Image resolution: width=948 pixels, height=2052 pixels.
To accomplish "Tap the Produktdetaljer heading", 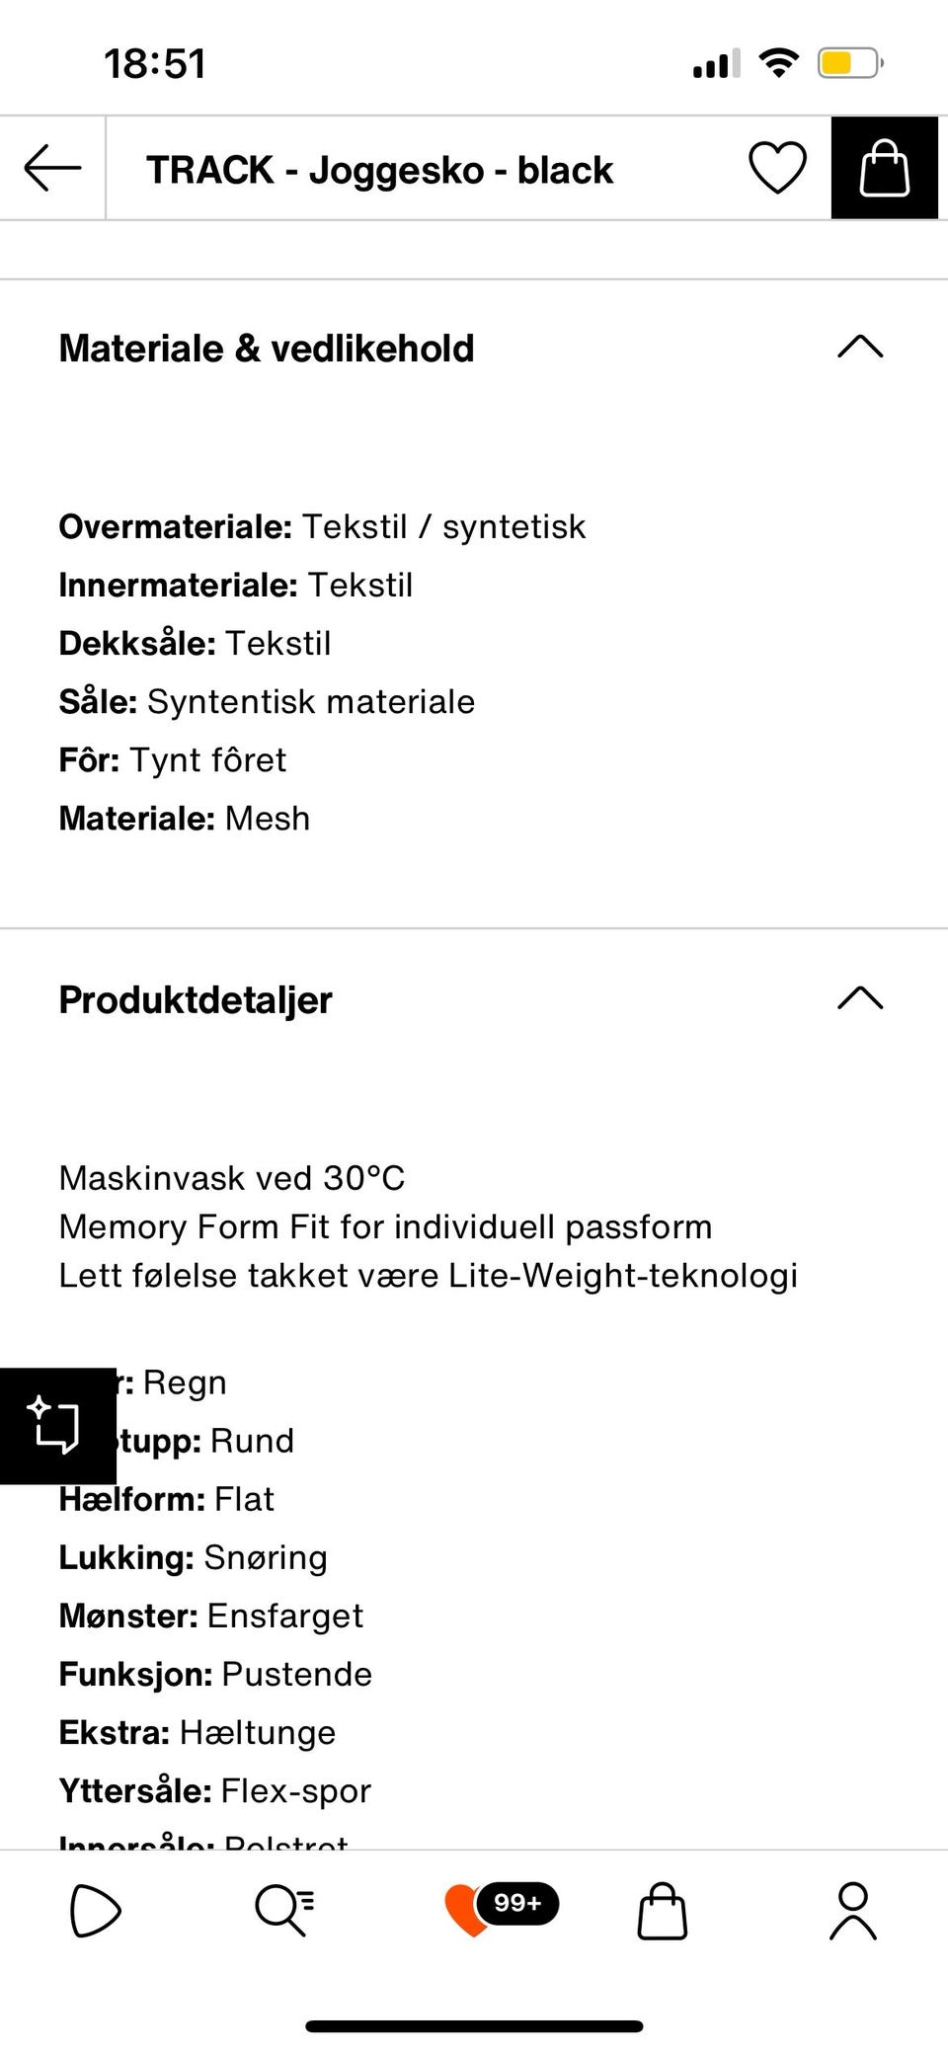I will coord(196,1000).
